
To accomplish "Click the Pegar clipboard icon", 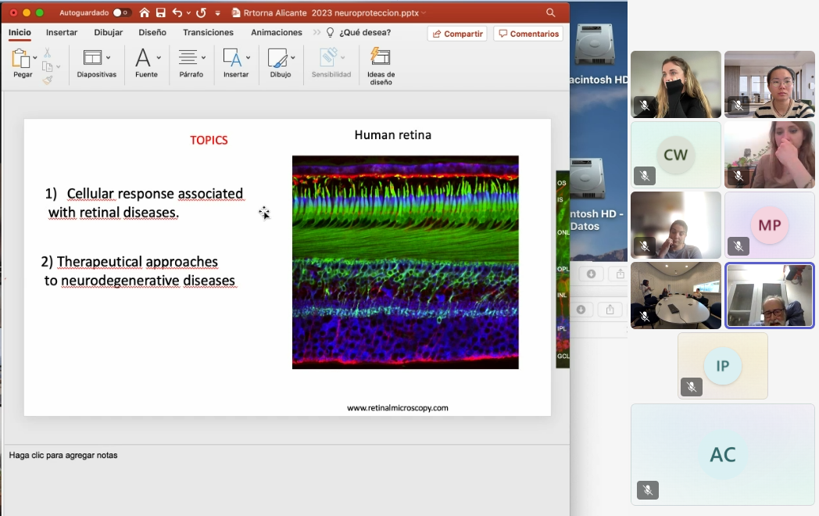I will [x=20, y=59].
